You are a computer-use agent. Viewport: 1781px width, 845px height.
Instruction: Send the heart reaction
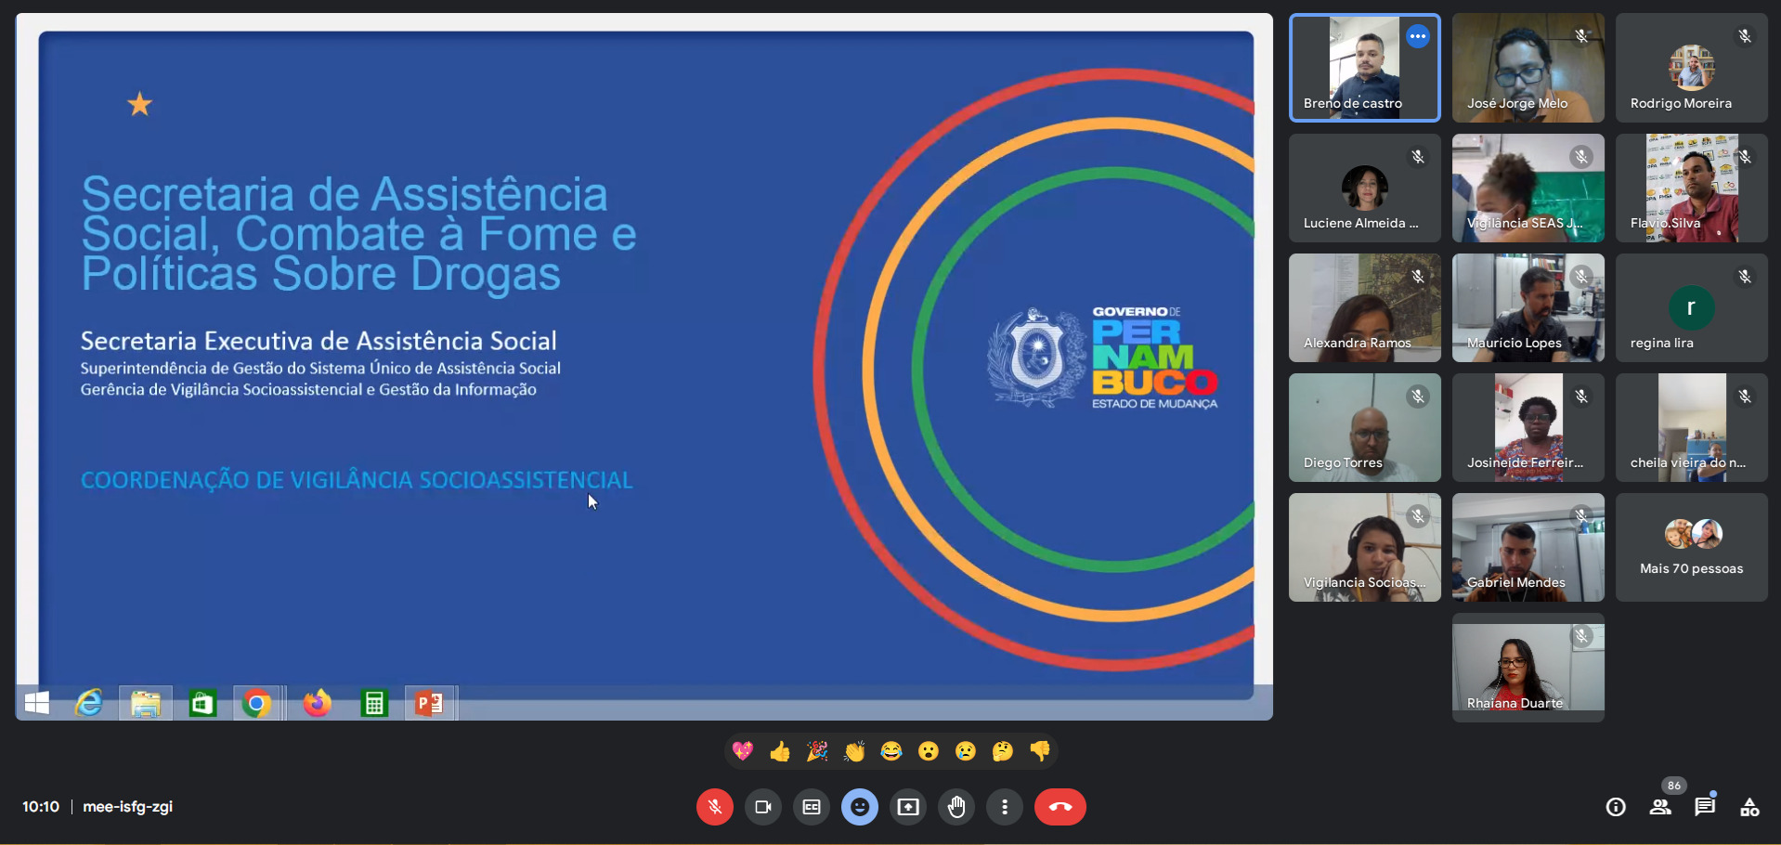coord(743,751)
